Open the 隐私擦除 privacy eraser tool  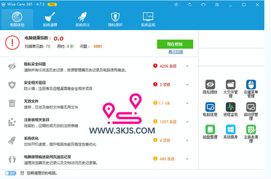(210, 87)
